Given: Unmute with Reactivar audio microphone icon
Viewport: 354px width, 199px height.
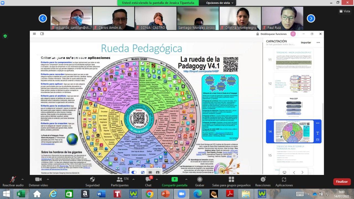Looking at the screenshot, I should coord(13,180).
